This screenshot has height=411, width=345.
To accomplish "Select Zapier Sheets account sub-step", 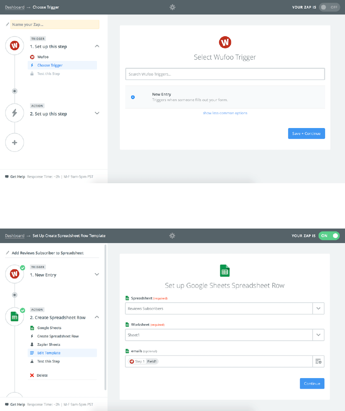I will tap(62, 345).
